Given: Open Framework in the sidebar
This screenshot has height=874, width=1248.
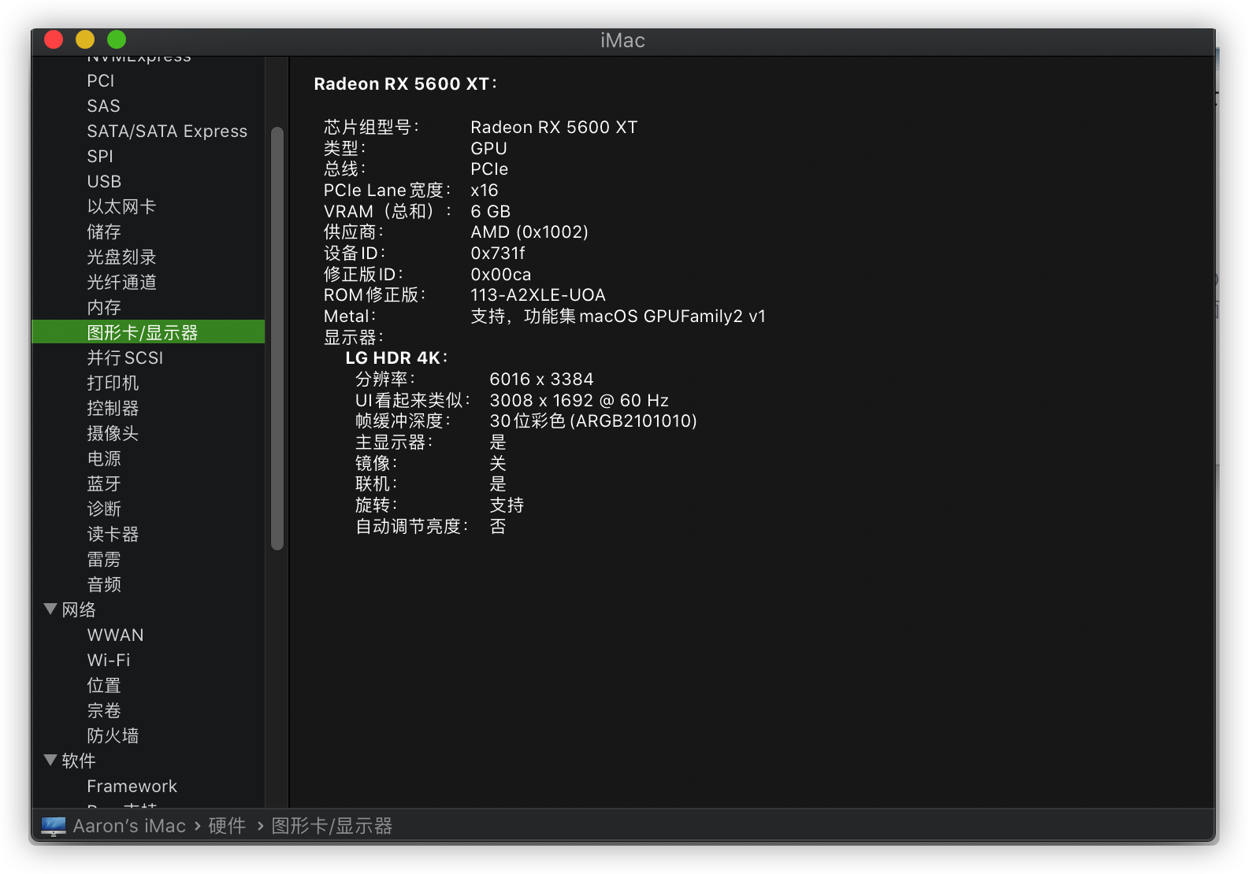Looking at the screenshot, I should (132, 786).
